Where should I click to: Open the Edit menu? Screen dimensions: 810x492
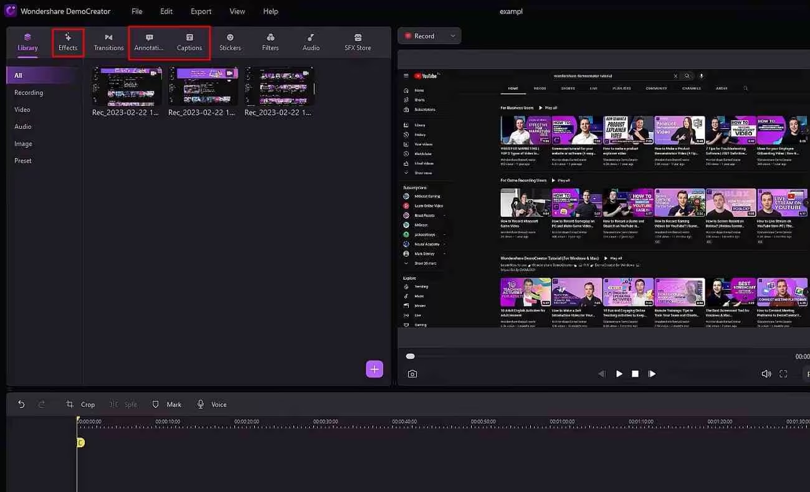tap(166, 11)
